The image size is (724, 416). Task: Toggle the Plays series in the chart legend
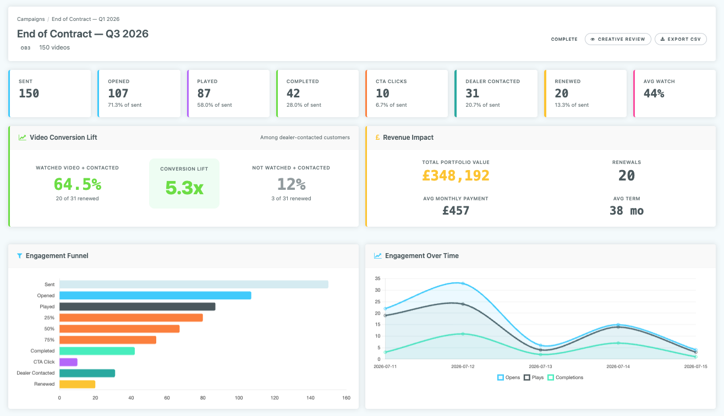click(533, 377)
